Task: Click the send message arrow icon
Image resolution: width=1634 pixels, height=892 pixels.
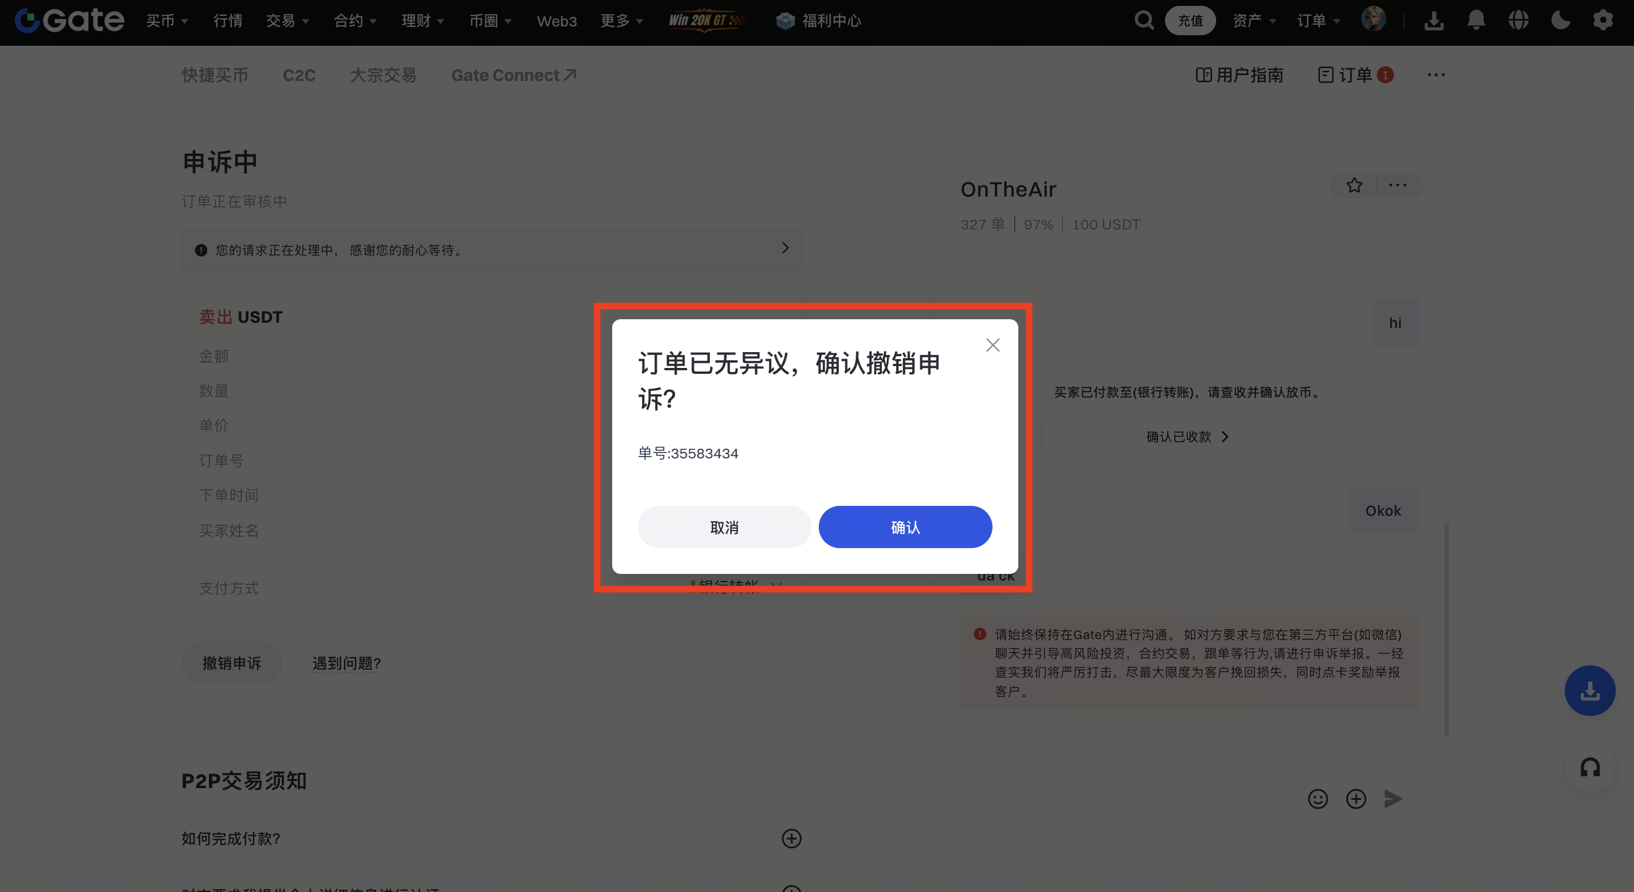Action: pyautogui.click(x=1393, y=799)
